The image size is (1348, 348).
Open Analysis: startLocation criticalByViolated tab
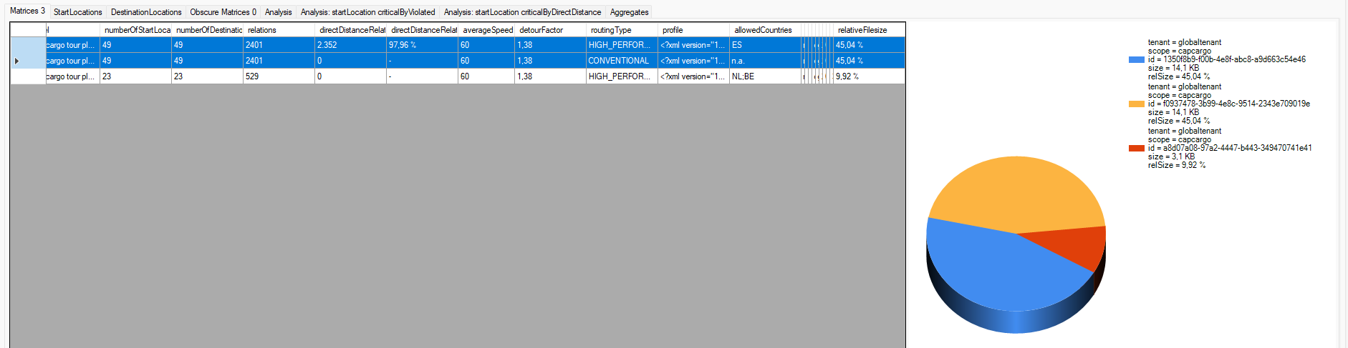(367, 12)
